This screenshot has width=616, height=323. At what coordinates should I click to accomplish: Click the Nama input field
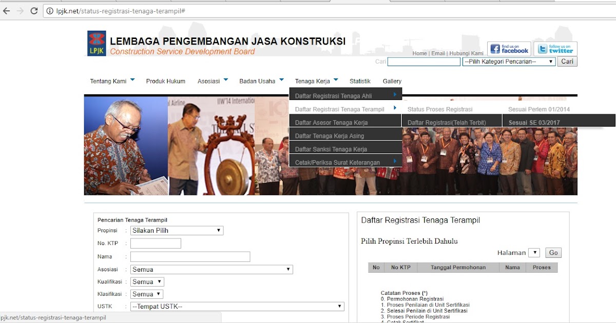tap(190, 256)
